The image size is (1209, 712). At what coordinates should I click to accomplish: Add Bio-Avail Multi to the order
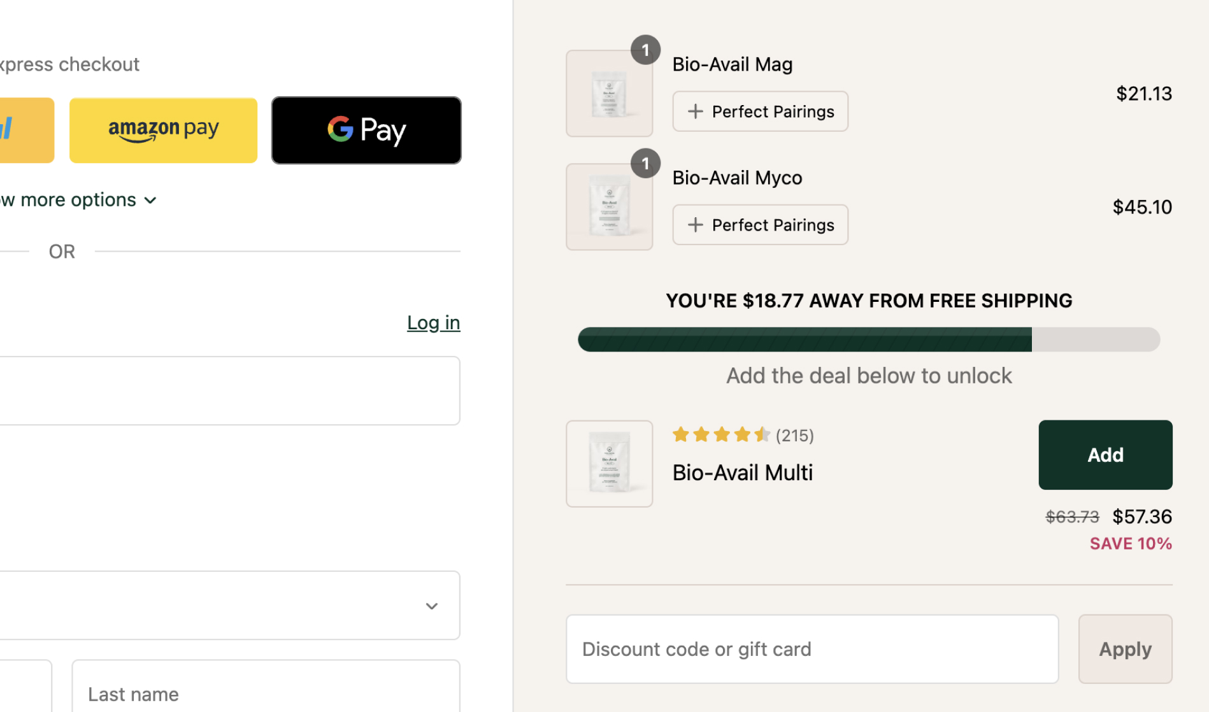pyautogui.click(x=1105, y=455)
